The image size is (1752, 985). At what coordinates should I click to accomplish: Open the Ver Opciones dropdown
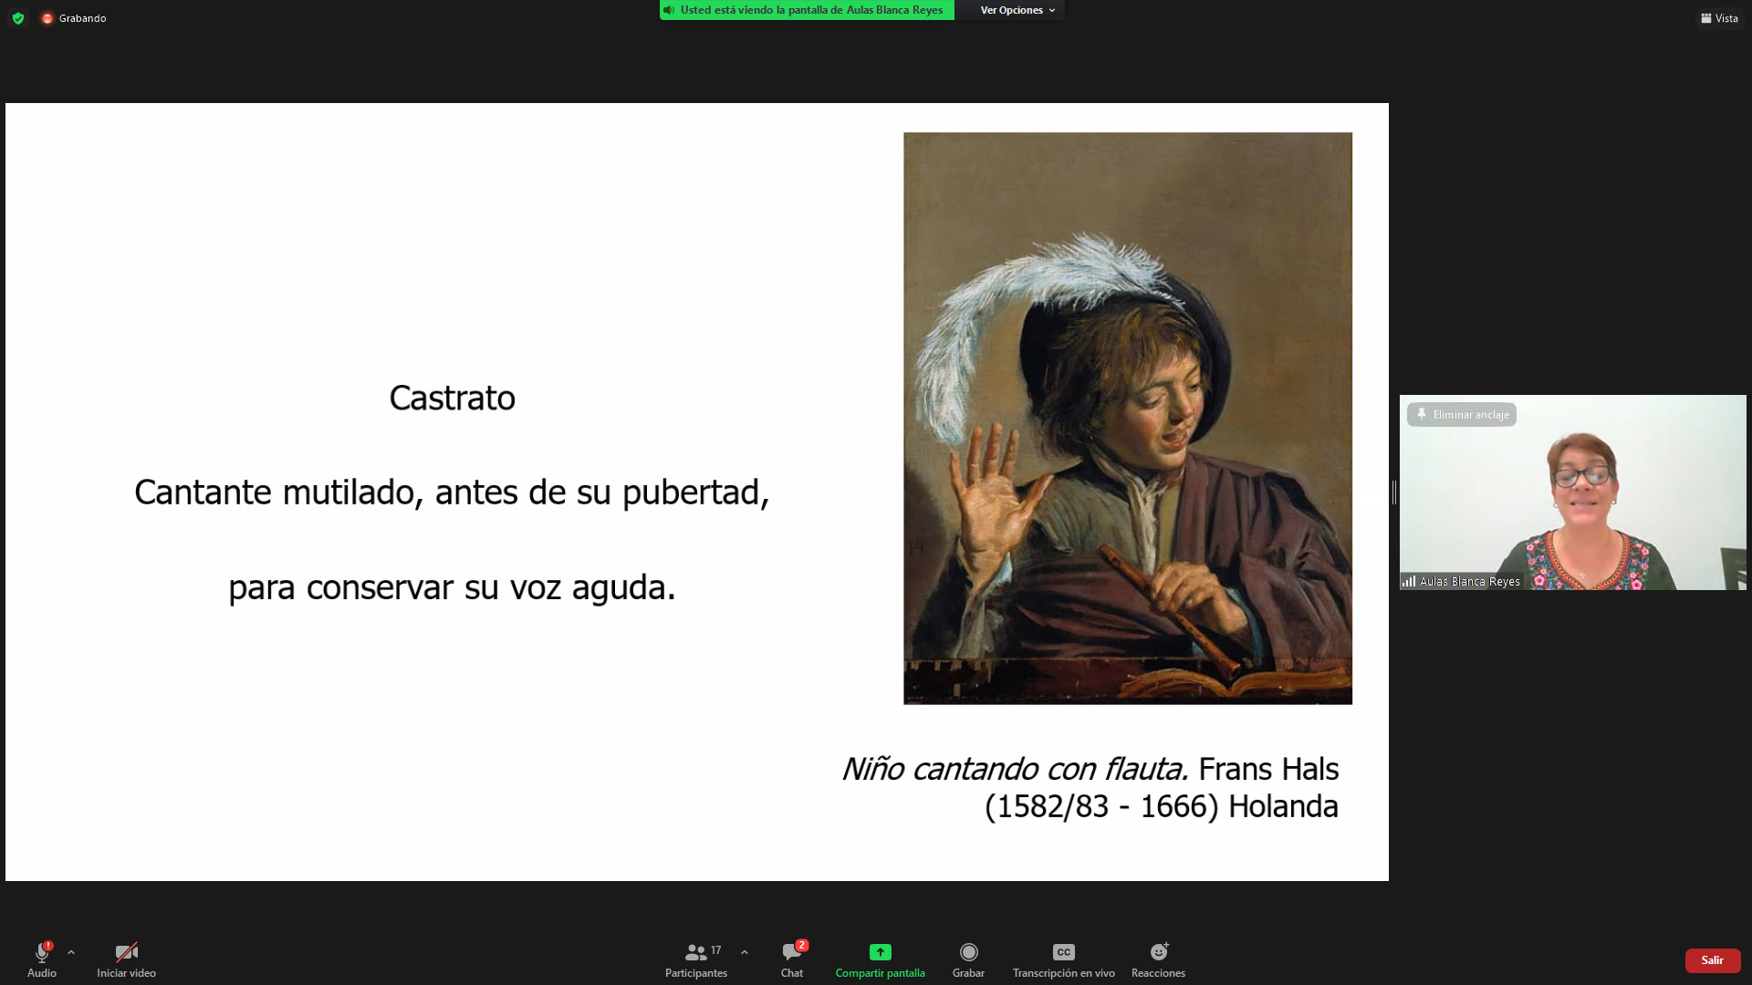click(x=1017, y=10)
